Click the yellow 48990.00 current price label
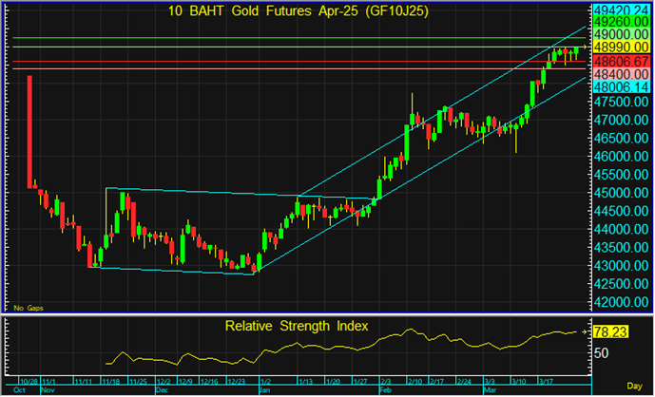This screenshot has width=655, height=397. pos(622,47)
